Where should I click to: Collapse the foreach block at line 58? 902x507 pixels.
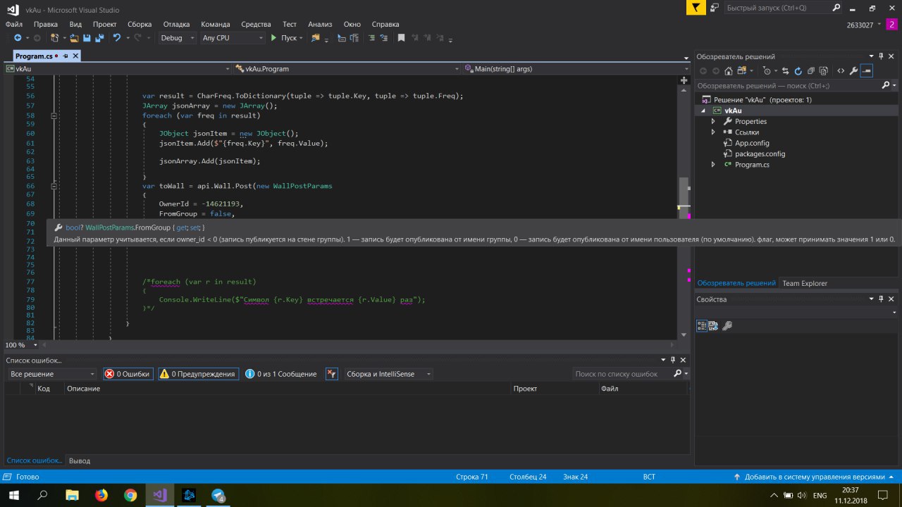[54, 115]
